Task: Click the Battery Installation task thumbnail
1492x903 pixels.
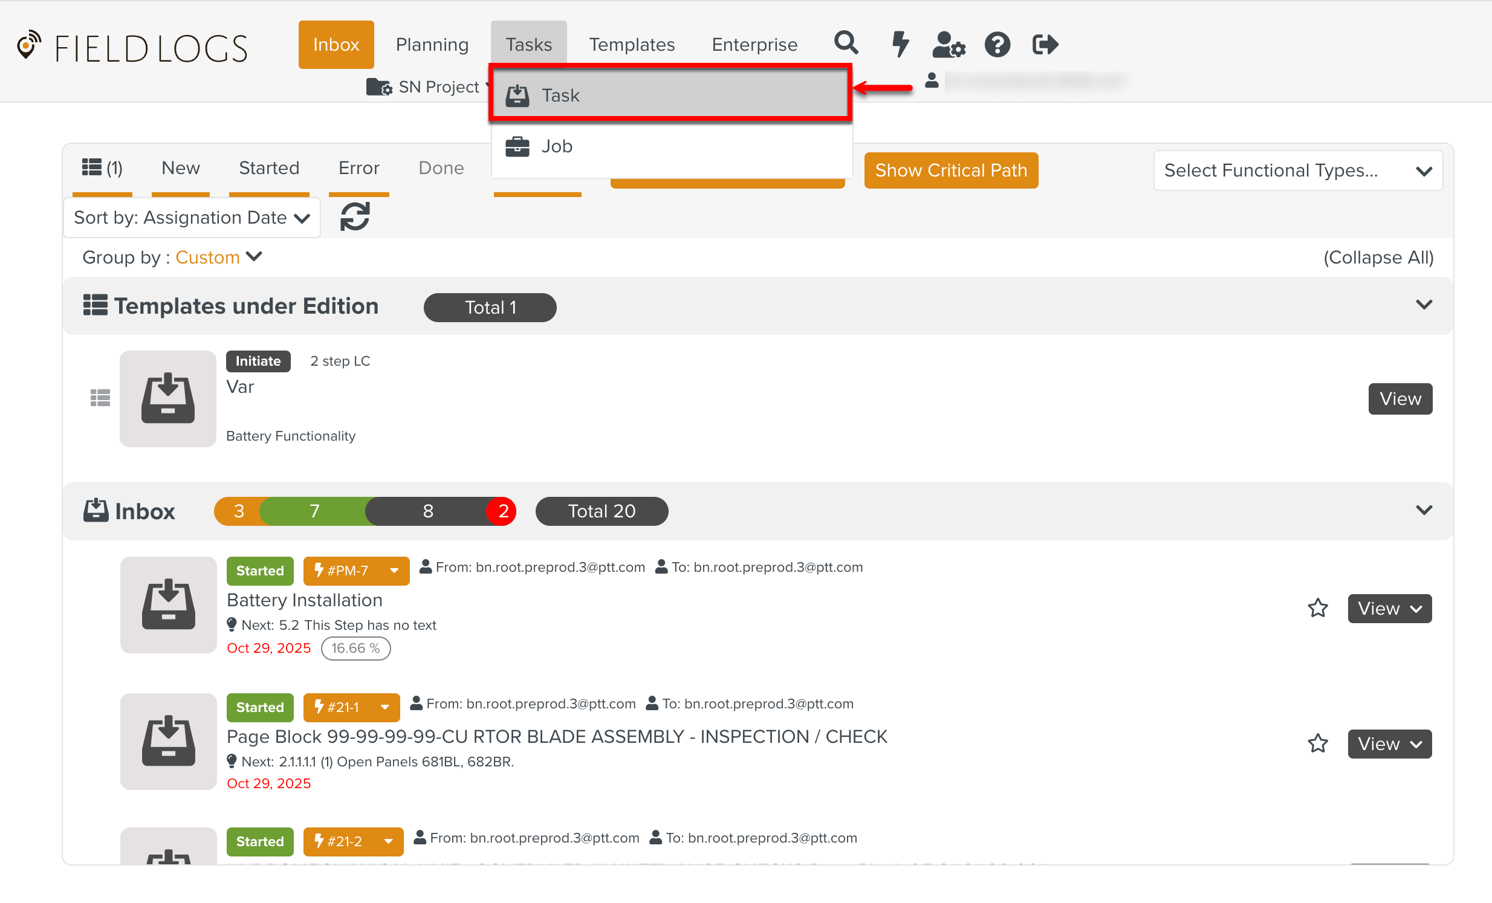Action: [x=168, y=605]
